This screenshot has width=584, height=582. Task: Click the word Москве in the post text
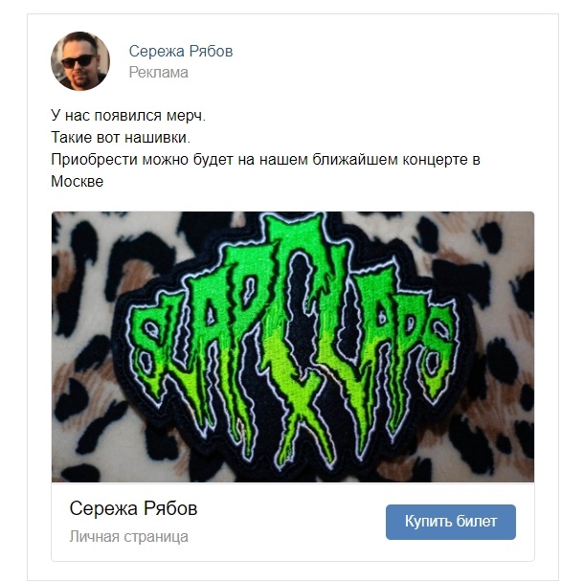click(78, 182)
